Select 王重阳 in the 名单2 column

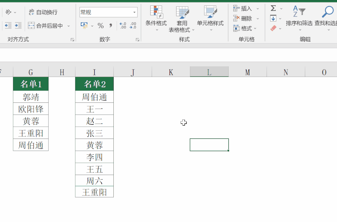click(94, 192)
